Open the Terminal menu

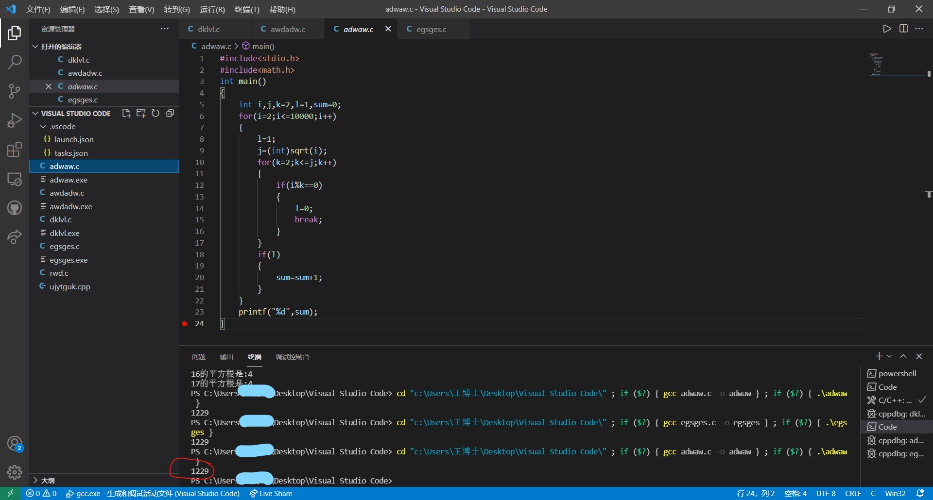pyautogui.click(x=247, y=9)
